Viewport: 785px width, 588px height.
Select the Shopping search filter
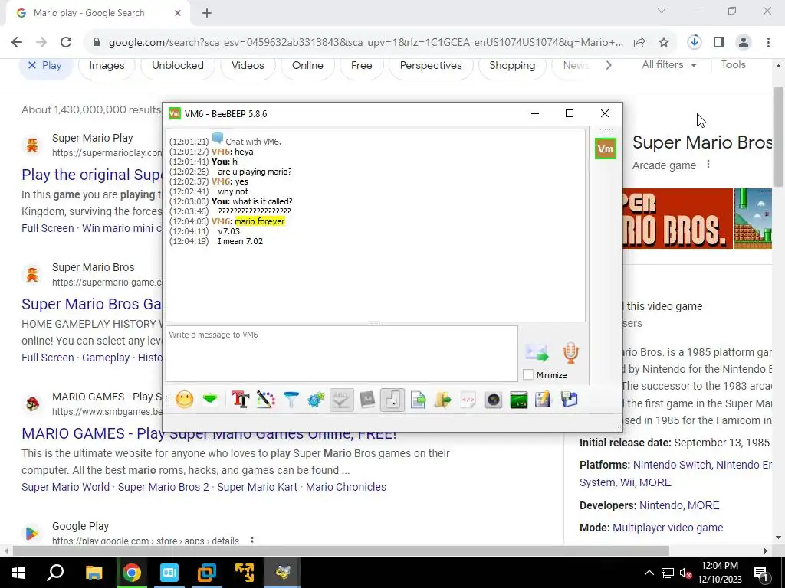pyautogui.click(x=511, y=66)
